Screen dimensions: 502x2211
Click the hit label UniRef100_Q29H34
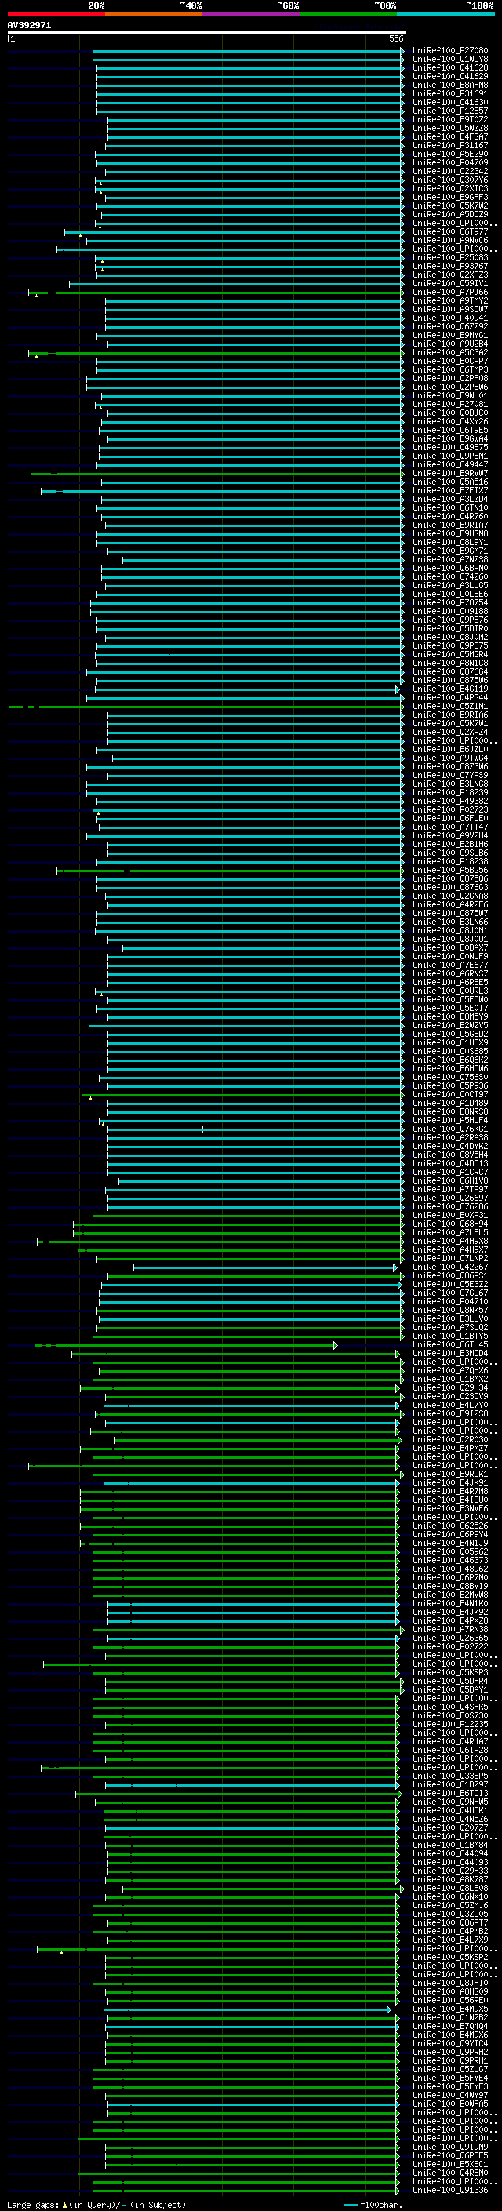tap(450, 1388)
